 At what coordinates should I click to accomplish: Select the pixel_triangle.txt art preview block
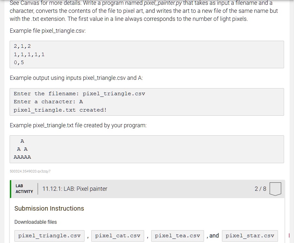(146, 149)
